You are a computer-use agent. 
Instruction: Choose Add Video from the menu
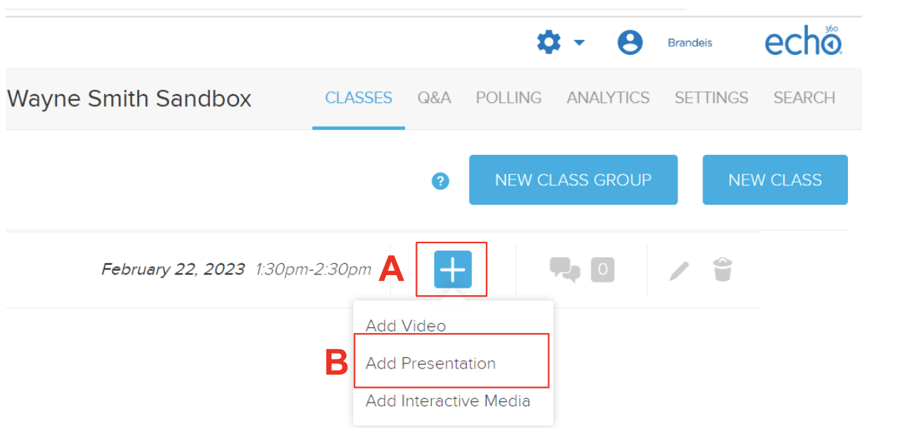click(x=406, y=326)
